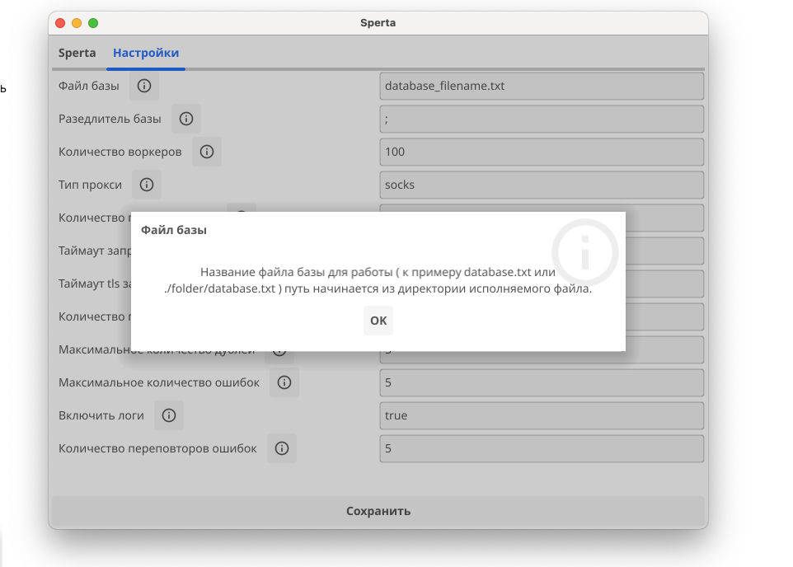The height and width of the screenshot is (567, 793).
Task: Click the Количество переповторов ошибок value field
Action: [x=542, y=448]
